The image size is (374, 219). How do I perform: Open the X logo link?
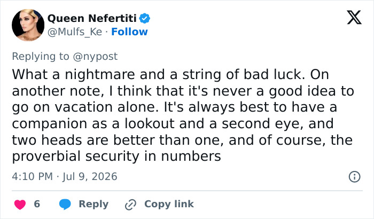(x=354, y=18)
